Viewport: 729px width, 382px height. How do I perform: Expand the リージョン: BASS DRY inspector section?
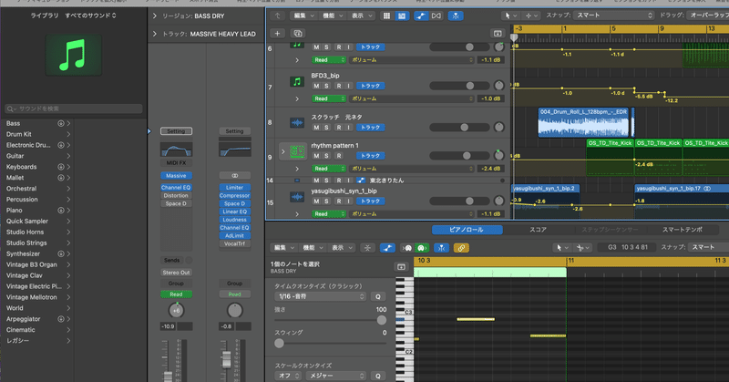(x=155, y=15)
